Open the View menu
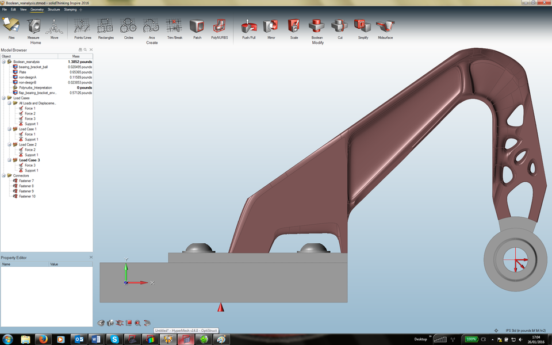 point(23,10)
